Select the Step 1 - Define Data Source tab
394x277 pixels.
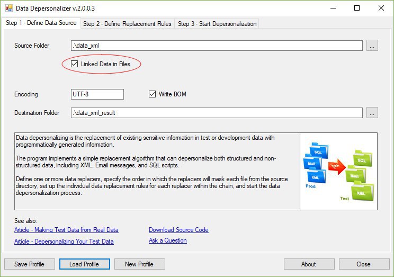pyautogui.click(x=41, y=23)
